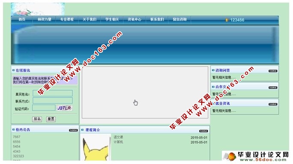Focus the 真实姓名 input field
The image size is (293, 164).
point(53,93)
